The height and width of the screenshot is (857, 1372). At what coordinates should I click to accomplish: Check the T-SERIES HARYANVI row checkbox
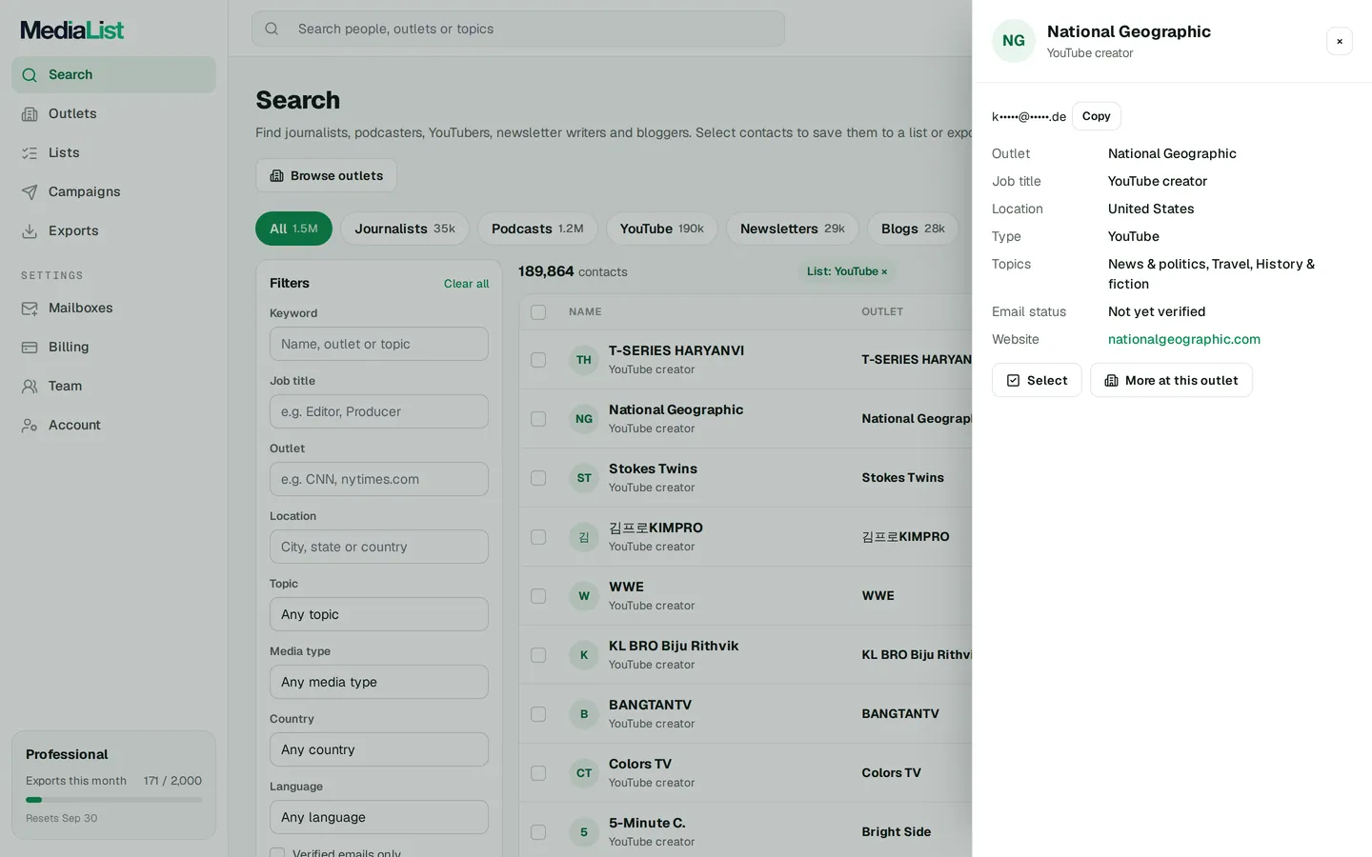(x=538, y=360)
